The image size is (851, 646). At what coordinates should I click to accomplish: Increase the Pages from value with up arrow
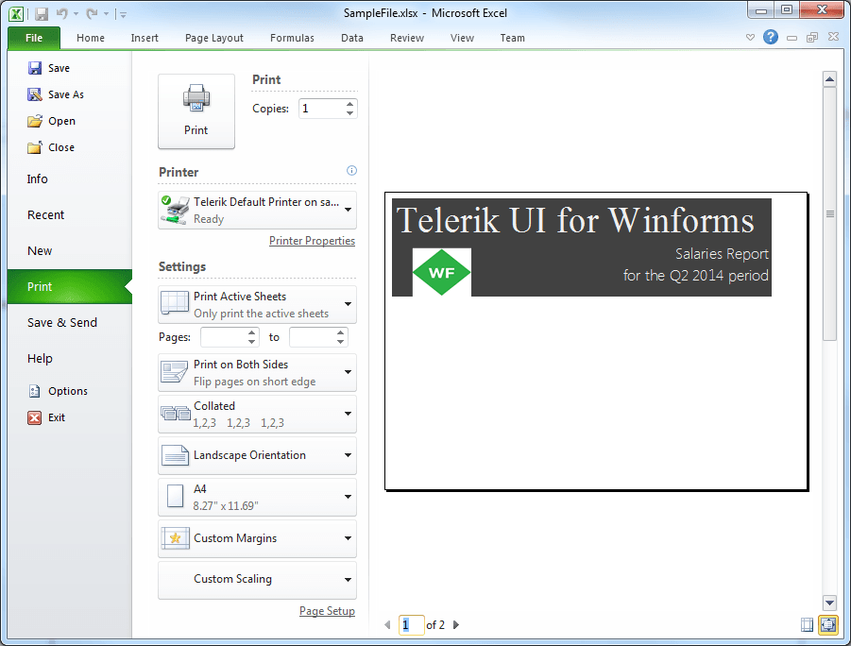pyautogui.click(x=251, y=332)
